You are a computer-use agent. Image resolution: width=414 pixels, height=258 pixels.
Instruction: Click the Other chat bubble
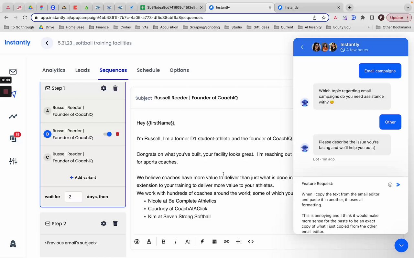coord(390,122)
